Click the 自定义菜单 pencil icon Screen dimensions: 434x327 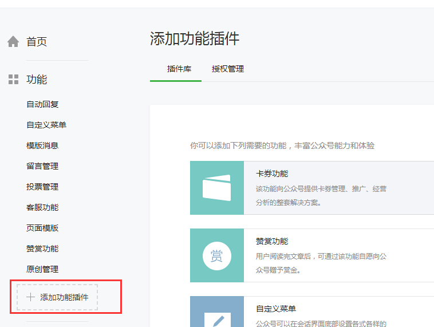pos(217,312)
